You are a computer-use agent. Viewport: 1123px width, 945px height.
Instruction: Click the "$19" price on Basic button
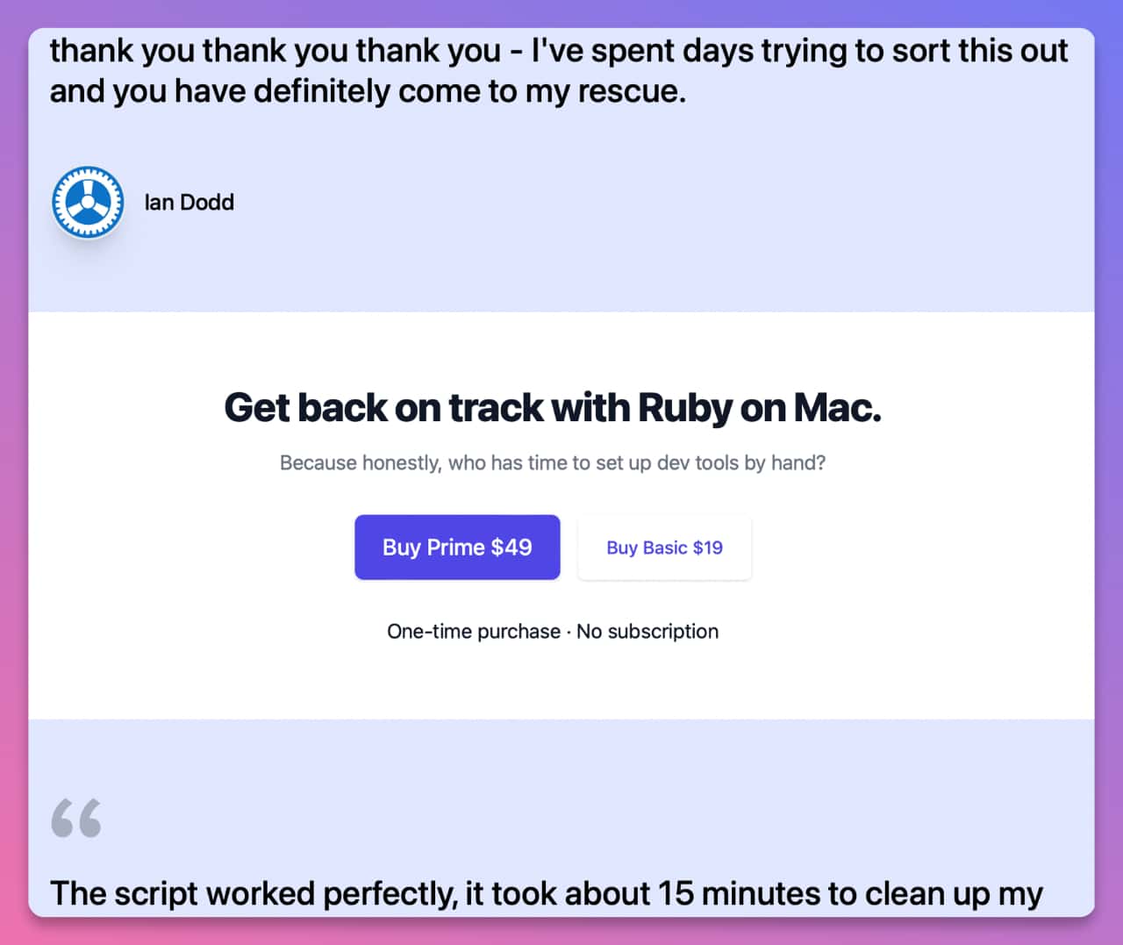tap(707, 548)
